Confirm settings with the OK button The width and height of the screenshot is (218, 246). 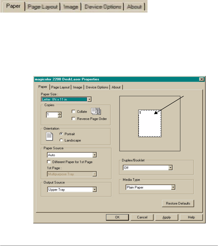pos(117,217)
